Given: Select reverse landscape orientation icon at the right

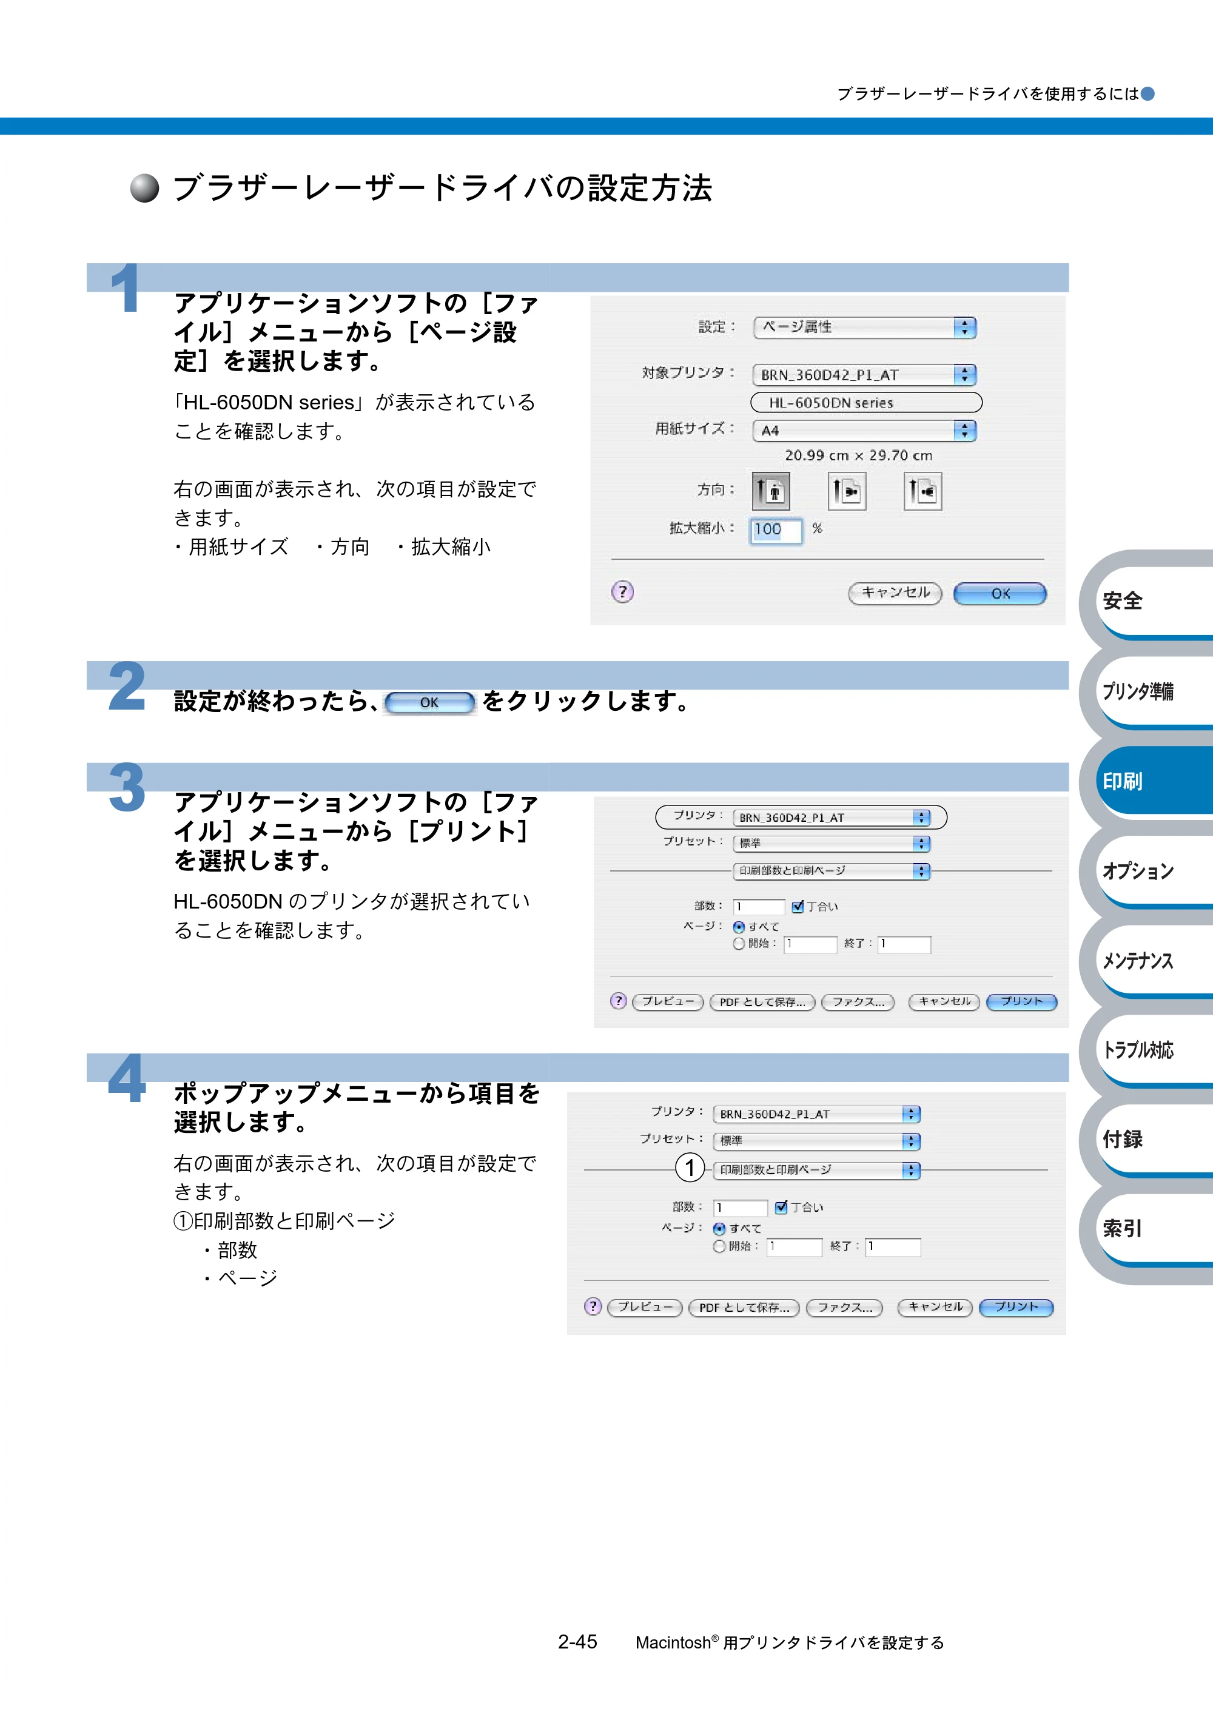Looking at the screenshot, I should (923, 491).
